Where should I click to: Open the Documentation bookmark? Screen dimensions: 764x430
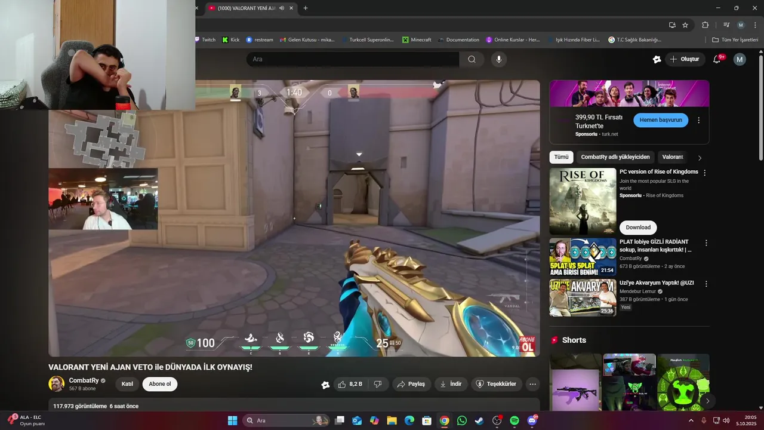(x=458, y=39)
